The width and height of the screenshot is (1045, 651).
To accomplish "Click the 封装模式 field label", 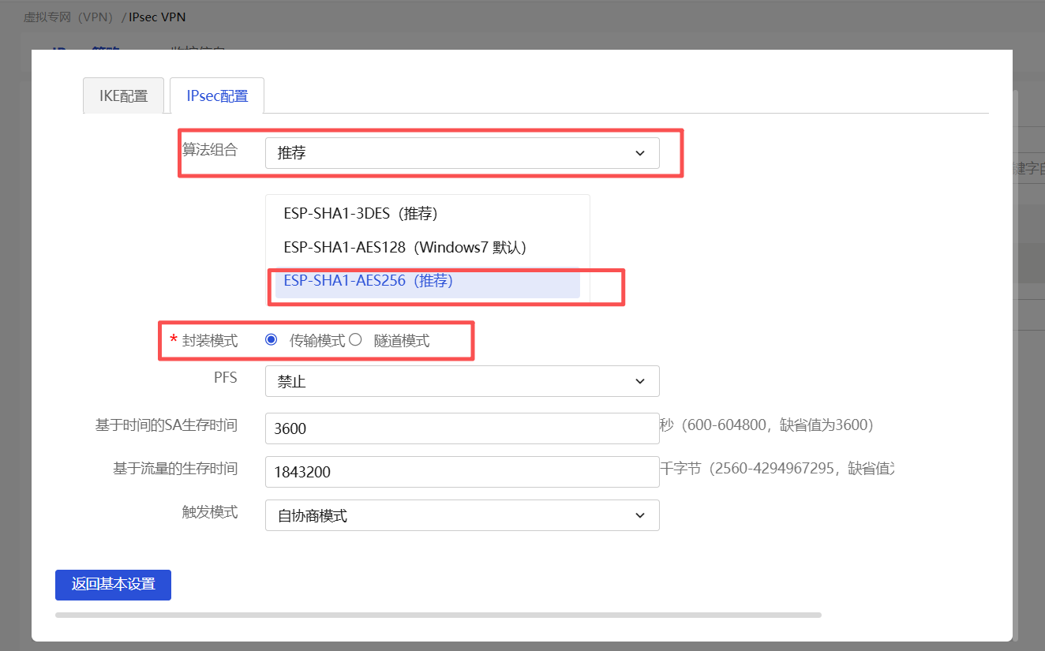I will coord(209,341).
